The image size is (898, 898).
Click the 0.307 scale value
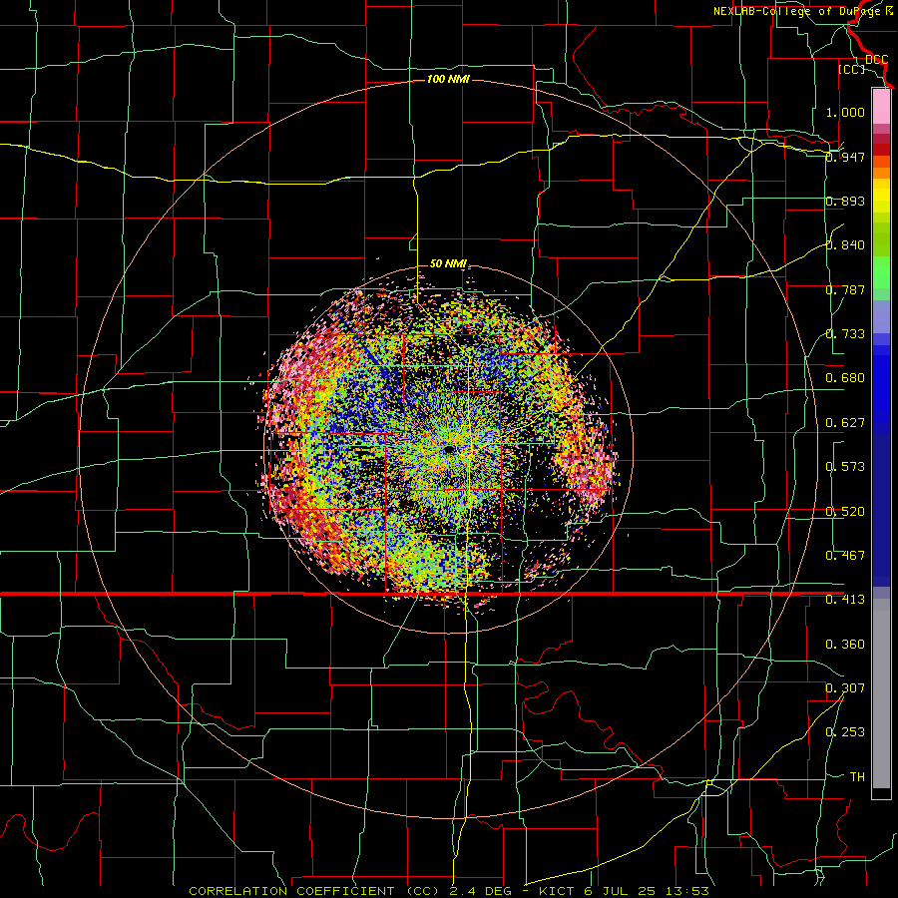click(x=845, y=688)
